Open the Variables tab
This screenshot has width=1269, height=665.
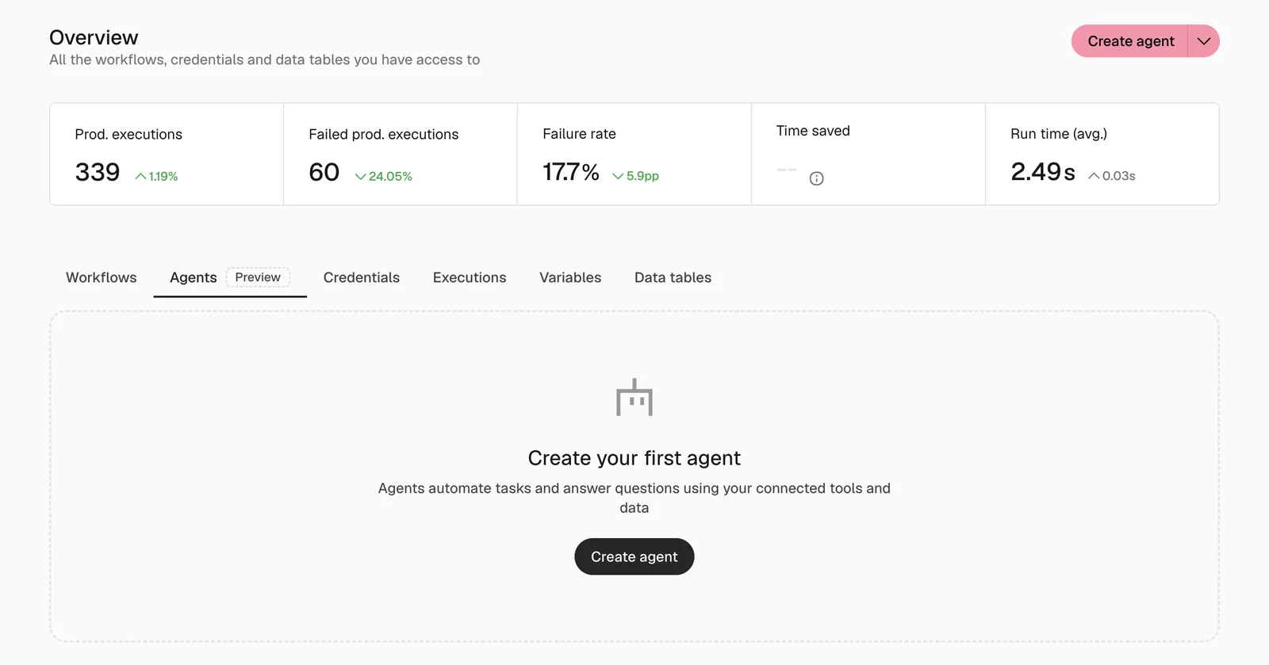point(570,277)
